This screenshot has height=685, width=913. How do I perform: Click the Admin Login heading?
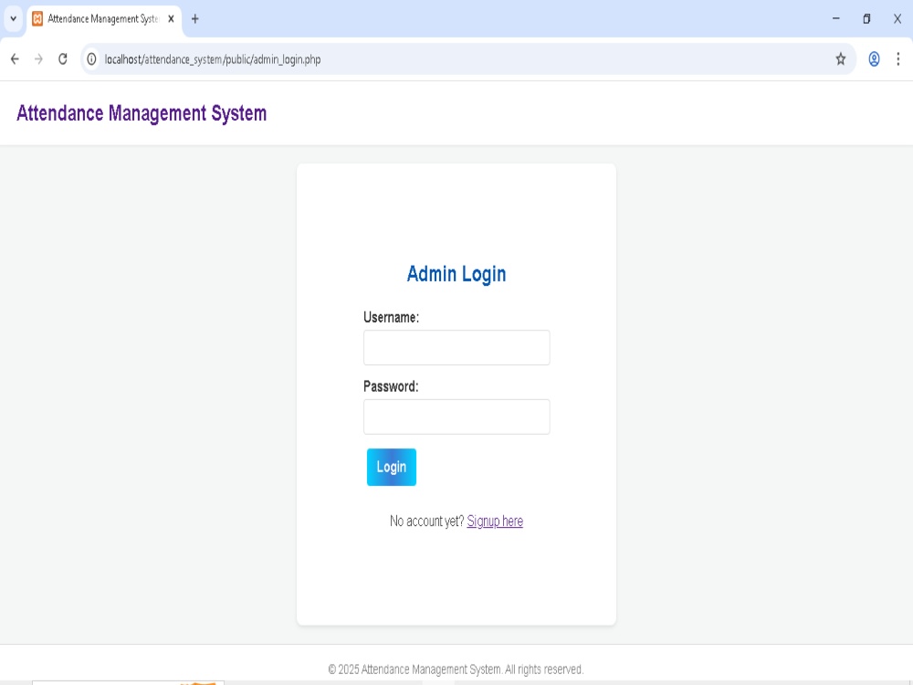click(x=456, y=274)
